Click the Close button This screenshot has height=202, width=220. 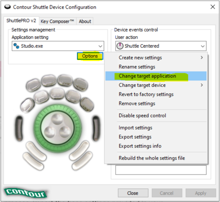133,193
